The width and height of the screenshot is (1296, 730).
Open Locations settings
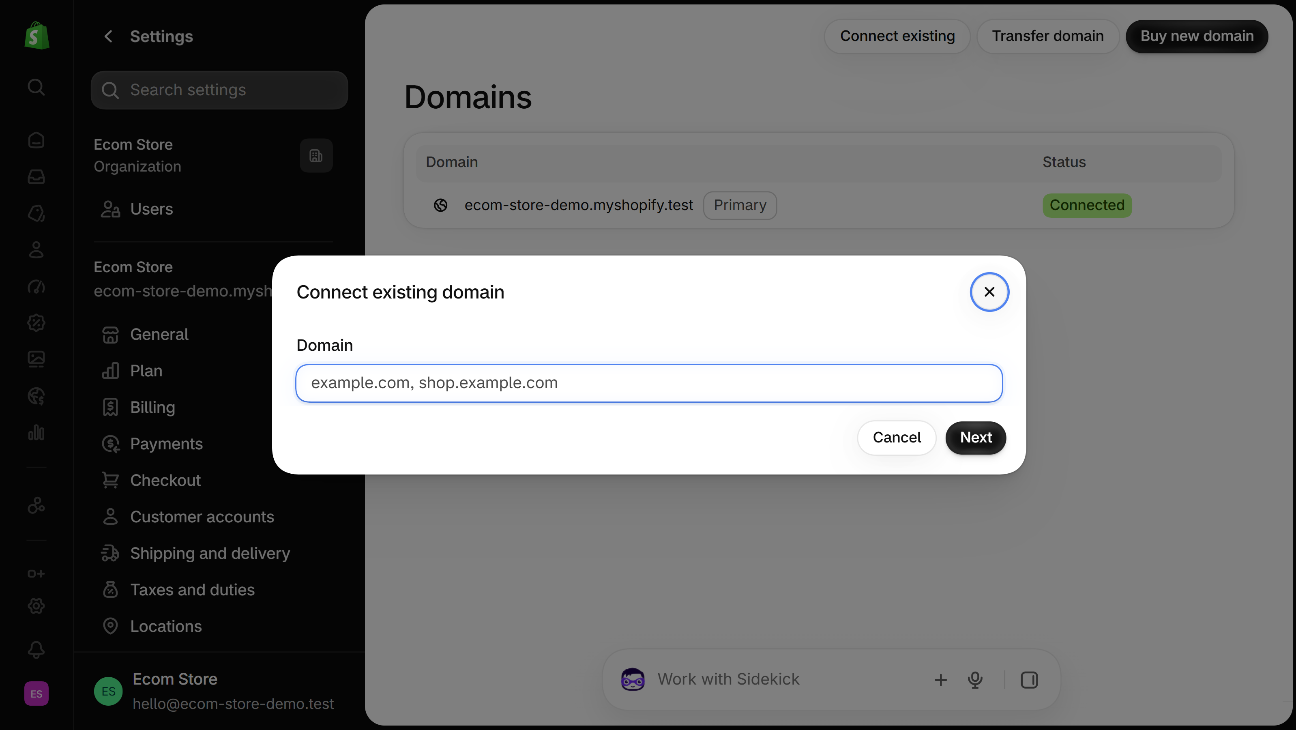[213, 626]
